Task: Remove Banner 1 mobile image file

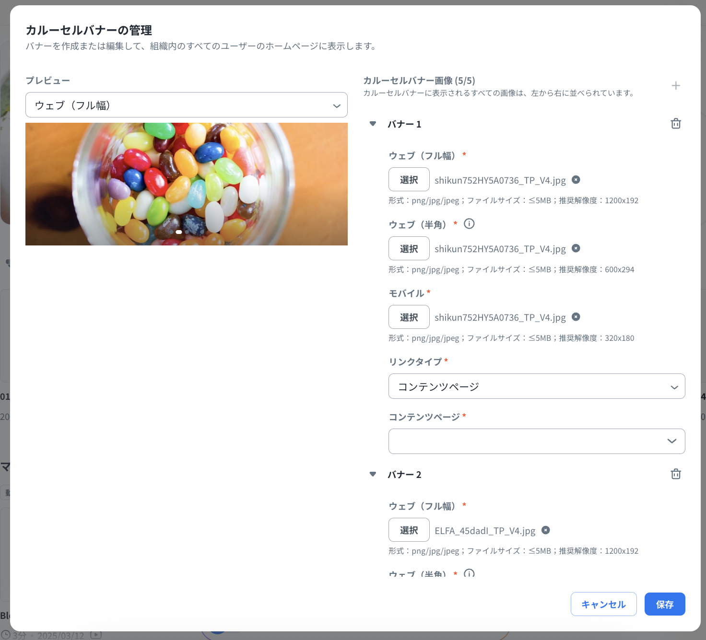Action: 576,317
